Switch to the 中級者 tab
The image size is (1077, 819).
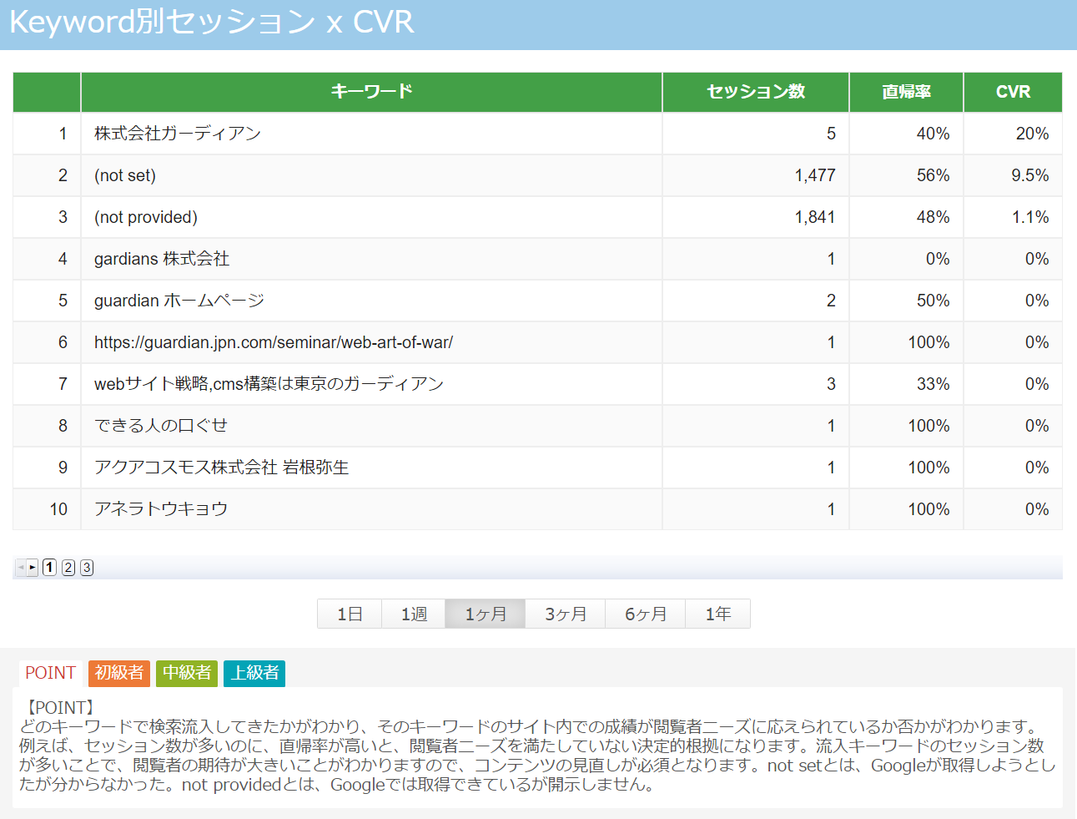[187, 673]
